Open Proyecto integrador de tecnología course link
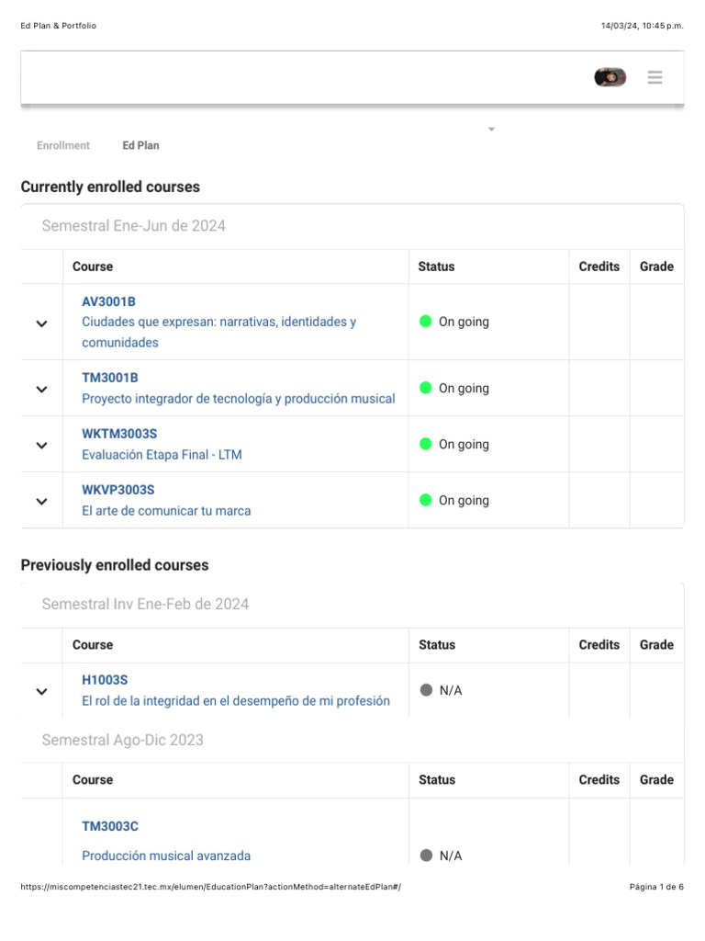 tap(238, 399)
